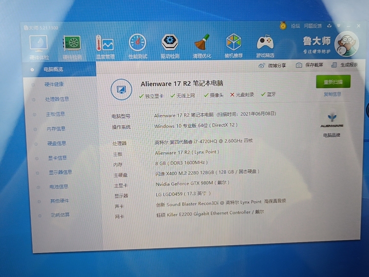Open the 硬件体检 hardware checkup icon
The height and width of the screenshot is (277, 369).
point(39,47)
